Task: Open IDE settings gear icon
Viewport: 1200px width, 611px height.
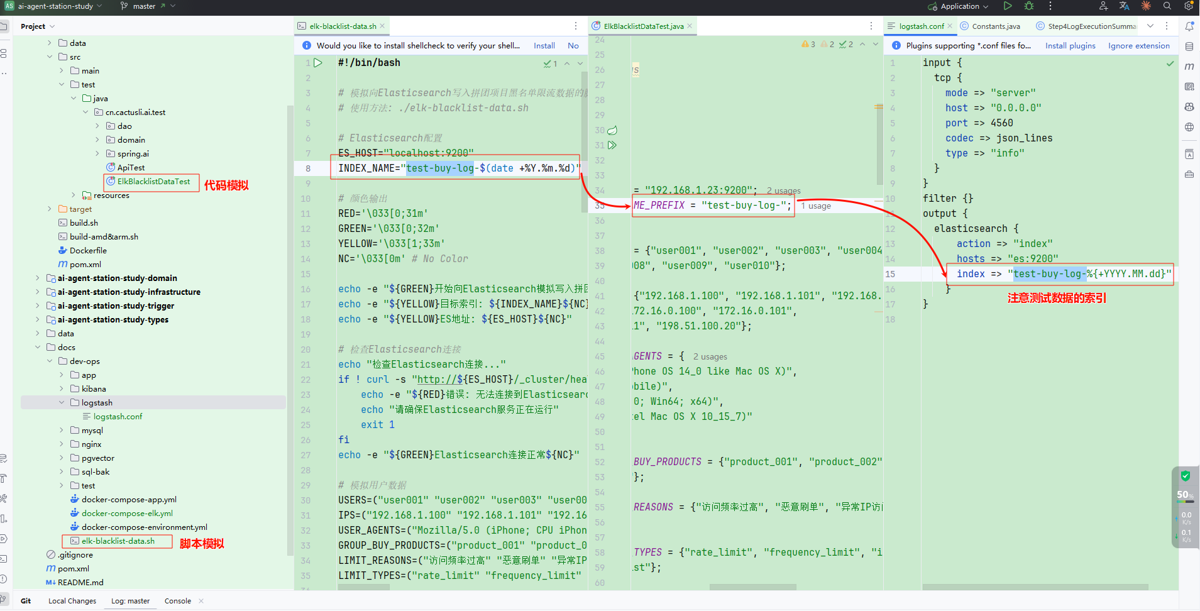Action: [1189, 6]
